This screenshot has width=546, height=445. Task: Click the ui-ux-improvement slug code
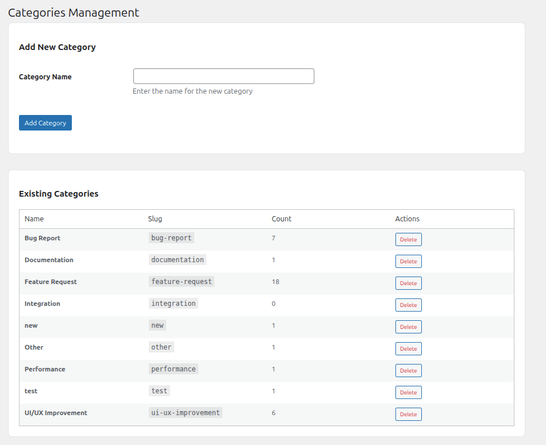185,413
